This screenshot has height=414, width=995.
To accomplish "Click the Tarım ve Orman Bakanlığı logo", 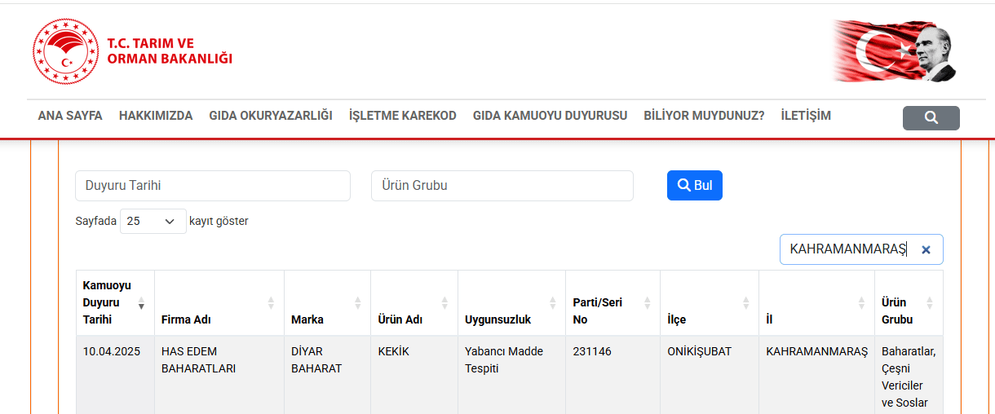I will pos(132,51).
